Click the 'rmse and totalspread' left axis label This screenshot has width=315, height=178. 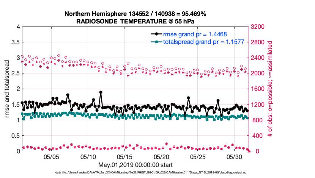pyautogui.click(x=8, y=89)
